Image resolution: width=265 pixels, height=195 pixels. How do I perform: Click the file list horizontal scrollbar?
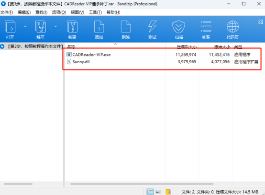coord(142,184)
